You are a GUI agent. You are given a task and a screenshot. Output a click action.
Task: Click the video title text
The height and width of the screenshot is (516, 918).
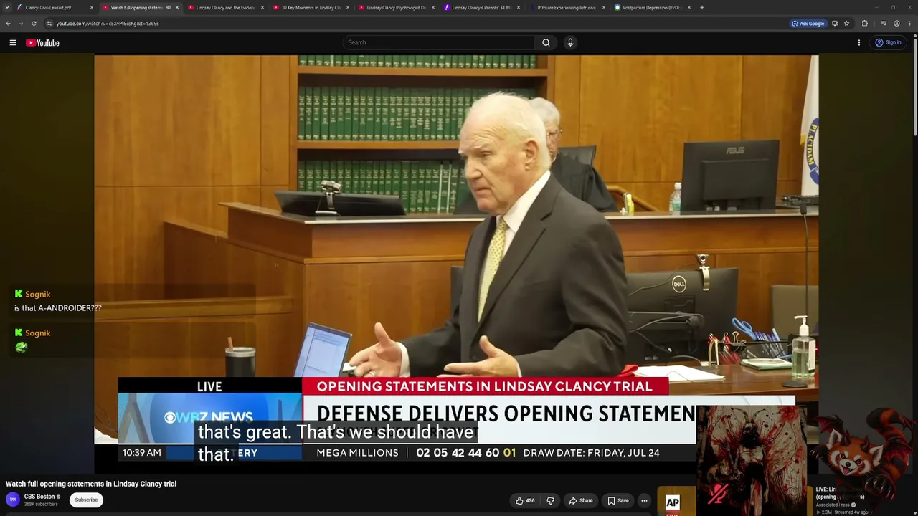click(x=91, y=484)
